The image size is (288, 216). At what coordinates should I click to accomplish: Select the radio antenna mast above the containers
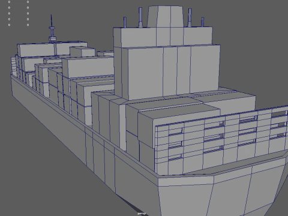click(52, 28)
